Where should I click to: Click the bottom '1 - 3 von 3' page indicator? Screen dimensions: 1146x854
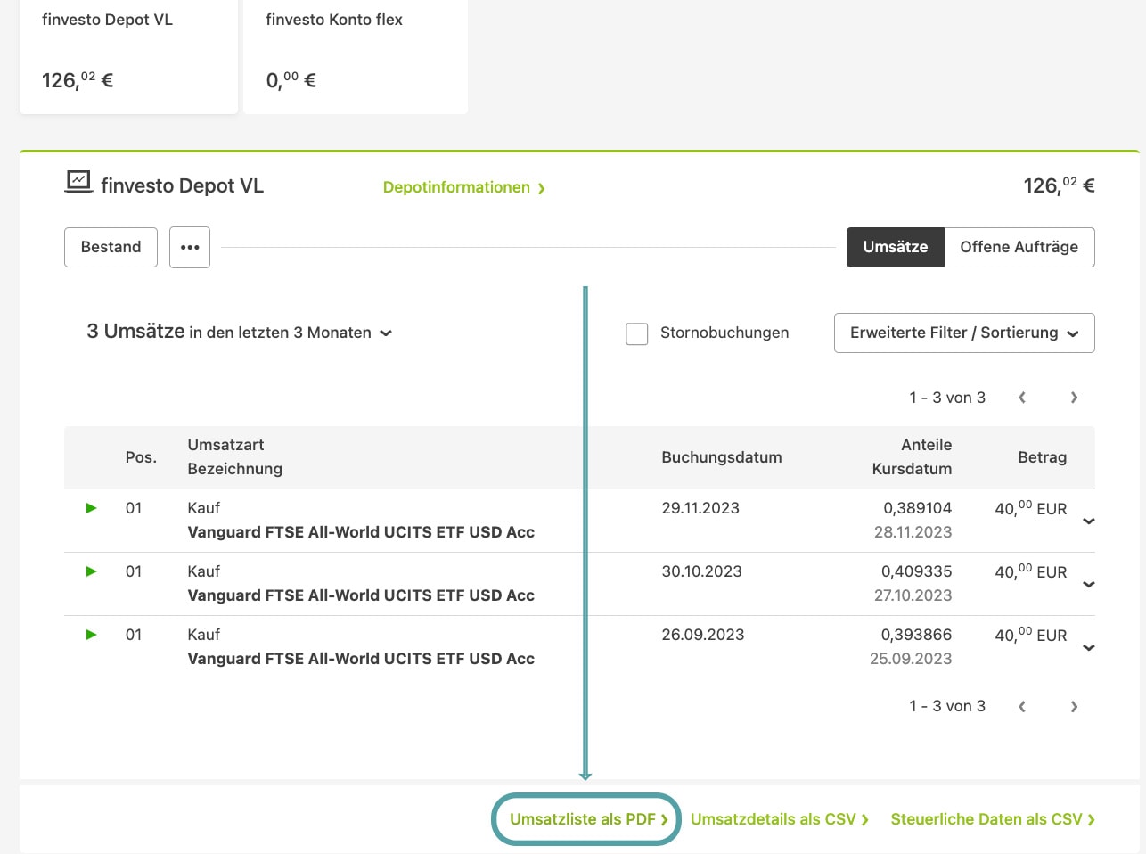947,706
